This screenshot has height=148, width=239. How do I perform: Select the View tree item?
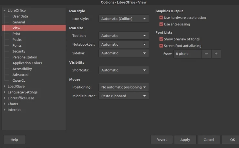[34, 28]
